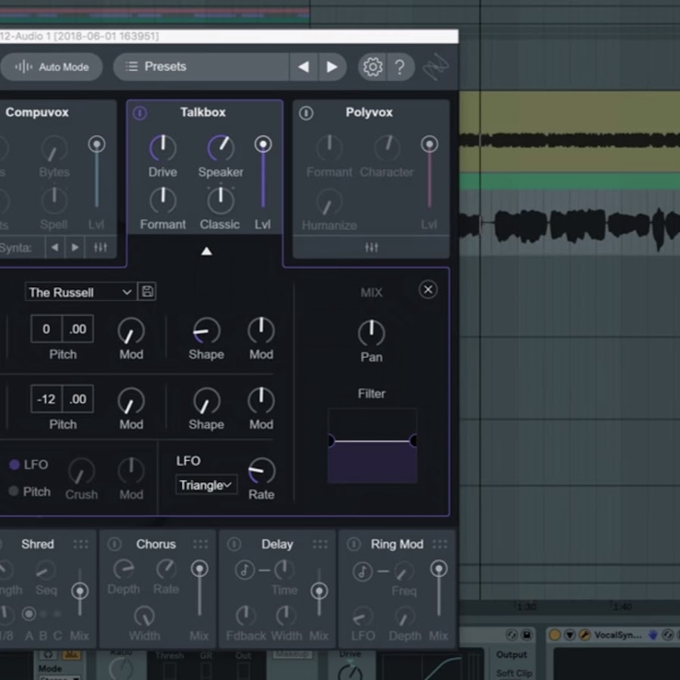Open Polyvox advanced settings sliders icon
This screenshot has width=680, height=680.
tap(371, 247)
